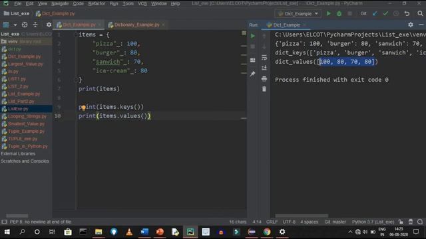Expand Scratches and Consoles node
Viewport: 426px width, 239px height.
(x=25, y=161)
